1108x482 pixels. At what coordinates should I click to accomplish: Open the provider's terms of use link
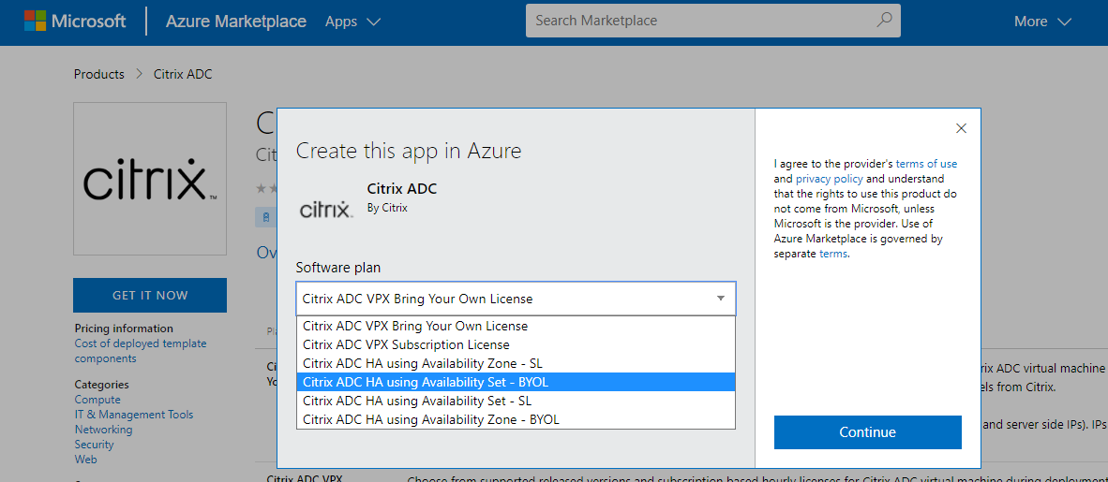click(x=926, y=164)
